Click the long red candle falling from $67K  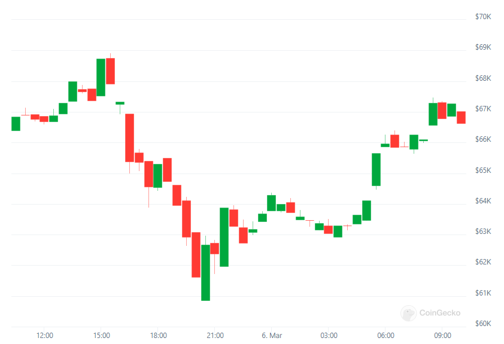[x=129, y=138]
